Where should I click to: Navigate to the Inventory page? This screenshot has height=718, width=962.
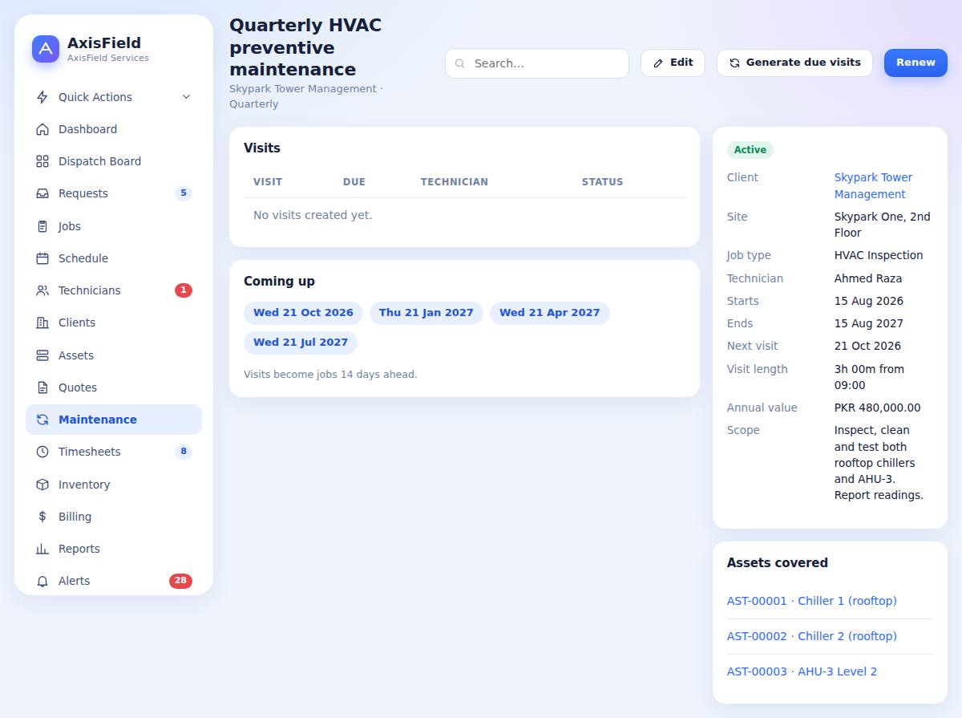pyautogui.click(x=114, y=485)
